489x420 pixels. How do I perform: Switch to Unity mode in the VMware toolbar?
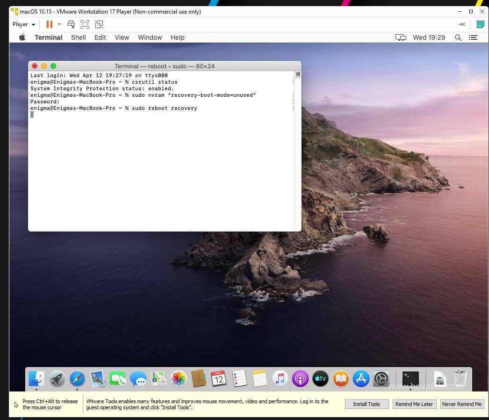coord(99,24)
